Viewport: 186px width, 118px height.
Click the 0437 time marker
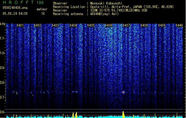pos(126,25)
